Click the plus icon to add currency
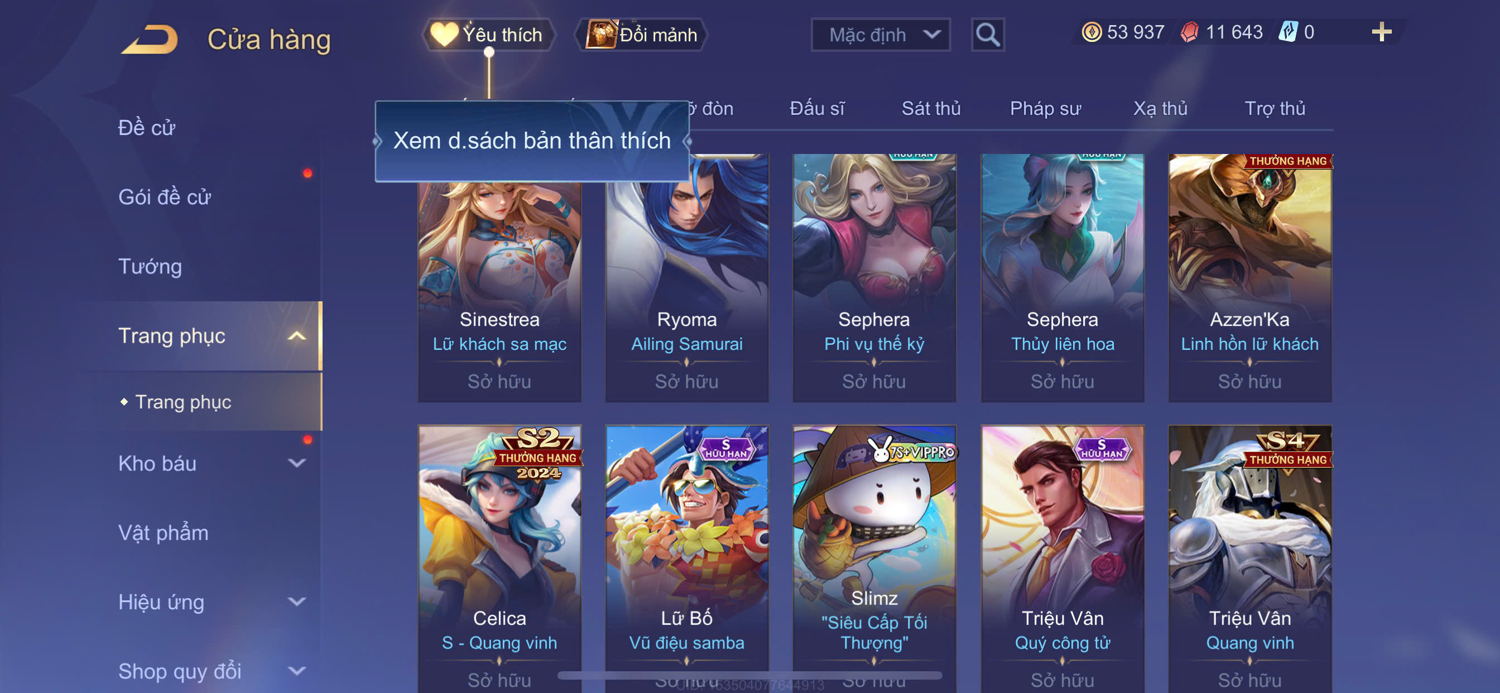 (1381, 32)
